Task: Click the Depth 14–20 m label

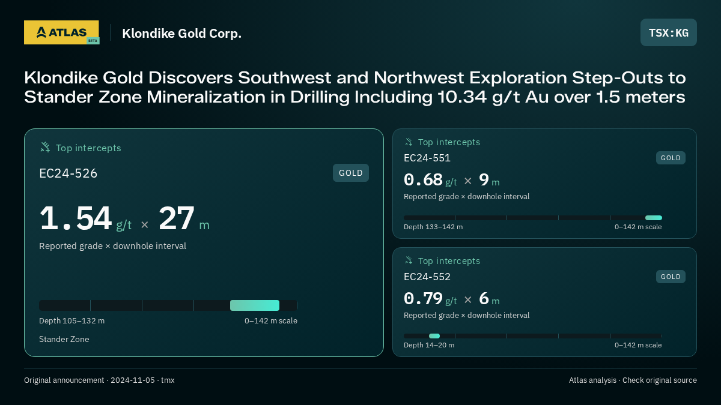Action: coord(429,345)
